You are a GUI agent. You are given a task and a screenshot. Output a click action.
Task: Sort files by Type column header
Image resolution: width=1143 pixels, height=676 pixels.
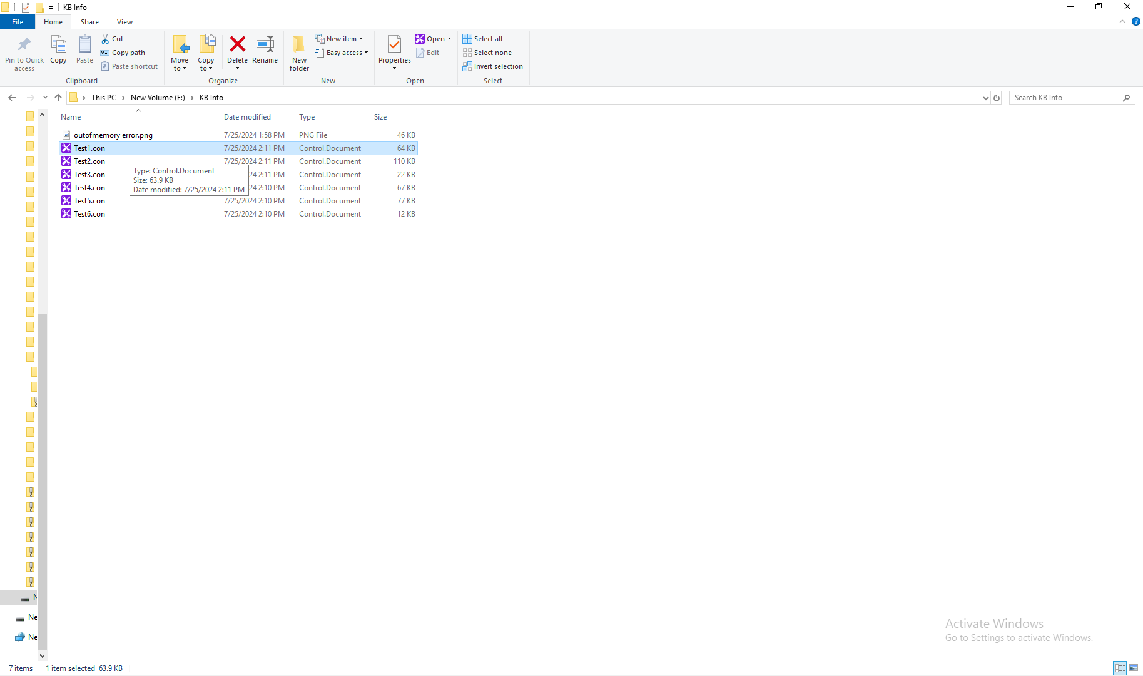point(332,117)
